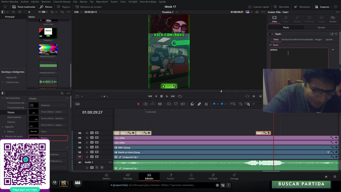Toggle the Inspector panel button
This screenshot has width=341, height=192.
322,7
